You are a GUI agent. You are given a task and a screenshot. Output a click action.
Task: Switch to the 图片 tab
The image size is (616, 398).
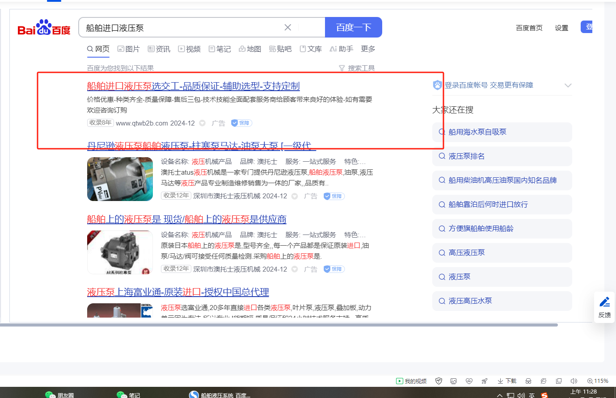tap(129, 49)
